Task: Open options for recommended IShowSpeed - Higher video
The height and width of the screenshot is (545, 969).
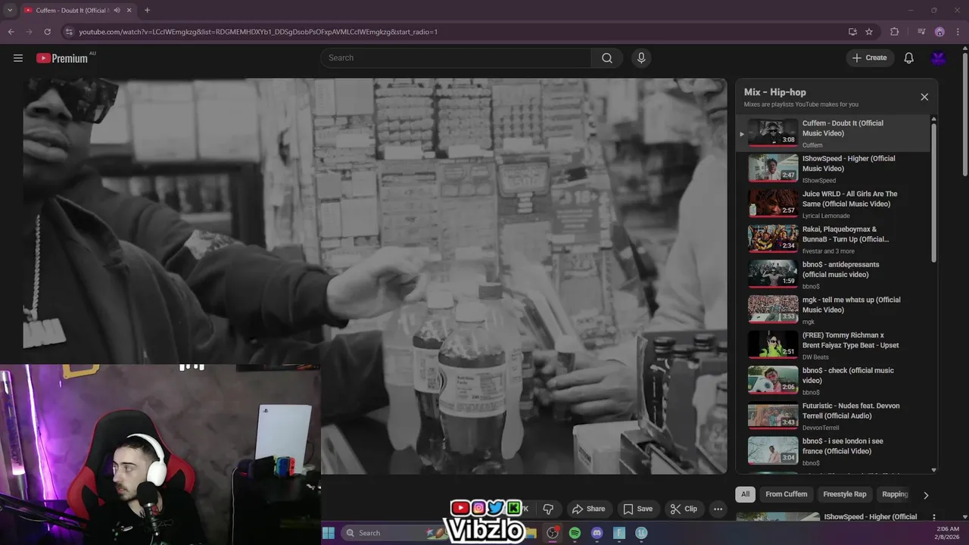Action: pos(933,517)
